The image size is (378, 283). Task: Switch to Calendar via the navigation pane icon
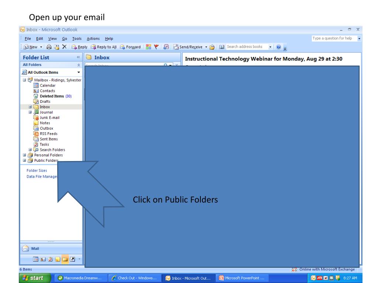35,259
